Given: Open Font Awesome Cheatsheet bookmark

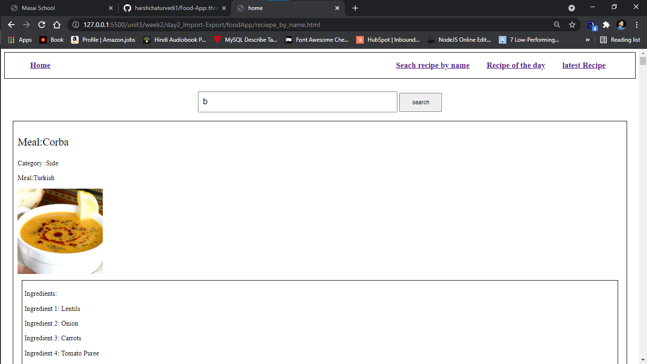Looking at the screenshot, I should coord(317,40).
